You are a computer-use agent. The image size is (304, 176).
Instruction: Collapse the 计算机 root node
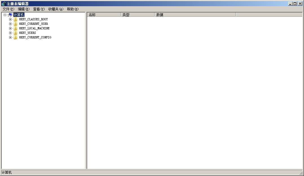point(5,15)
